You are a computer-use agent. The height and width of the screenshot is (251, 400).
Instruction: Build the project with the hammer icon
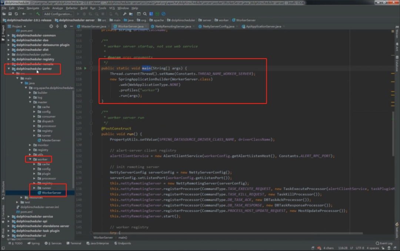(38, 14)
